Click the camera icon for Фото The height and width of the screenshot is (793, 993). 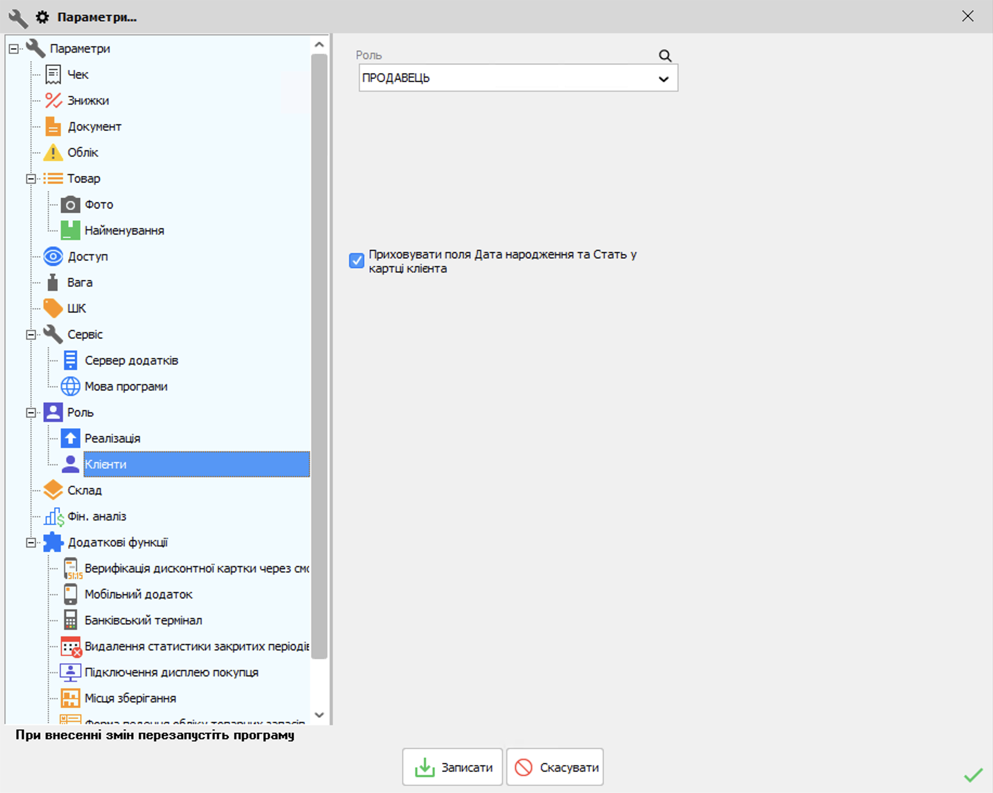point(70,205)
